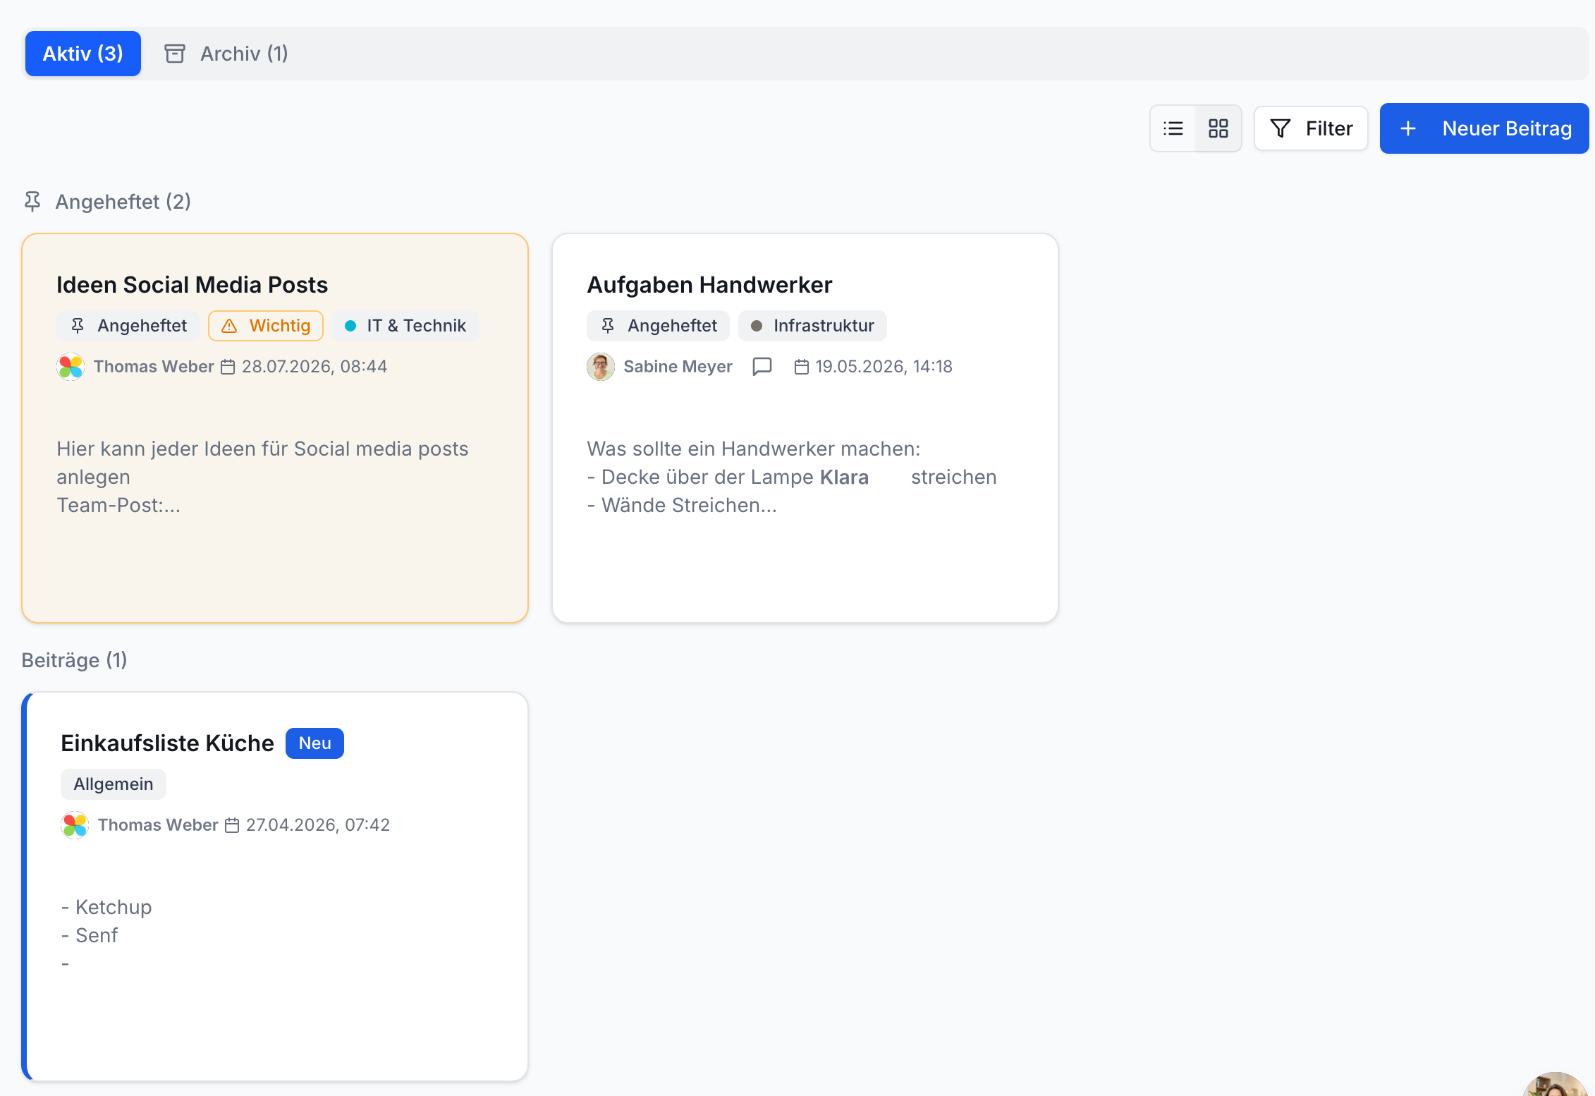Switch to list view icon
This screenshot has width=1595, height=1096.
[x=1173, y=128]
